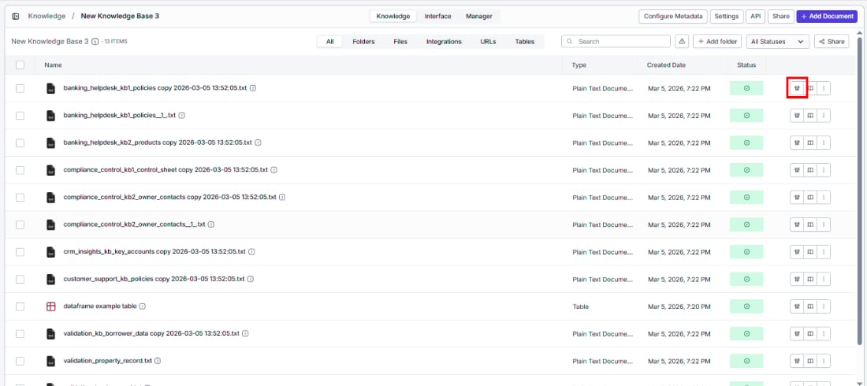
Task: Open the All Statuses dropdown
Action: [777, 42]
